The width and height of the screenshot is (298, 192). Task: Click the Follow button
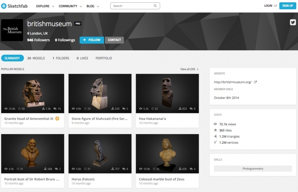[92, 40]
